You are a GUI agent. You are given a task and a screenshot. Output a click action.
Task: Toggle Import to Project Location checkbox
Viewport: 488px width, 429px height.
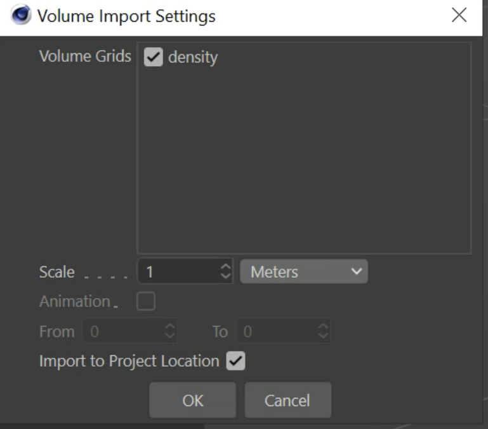(235, 362)
